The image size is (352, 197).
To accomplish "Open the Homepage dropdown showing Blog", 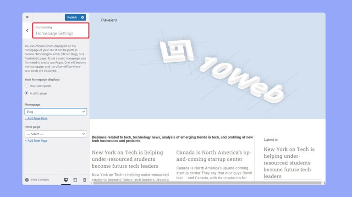I will point(55,112).
